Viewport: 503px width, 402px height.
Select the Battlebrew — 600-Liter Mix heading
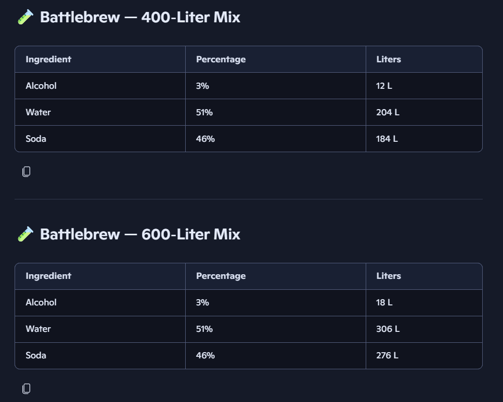(x=140, y=234)
